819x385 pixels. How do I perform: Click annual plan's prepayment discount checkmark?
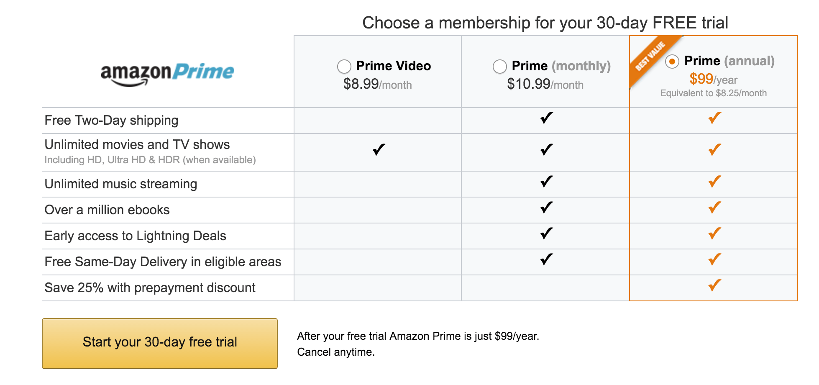point(715,285)
